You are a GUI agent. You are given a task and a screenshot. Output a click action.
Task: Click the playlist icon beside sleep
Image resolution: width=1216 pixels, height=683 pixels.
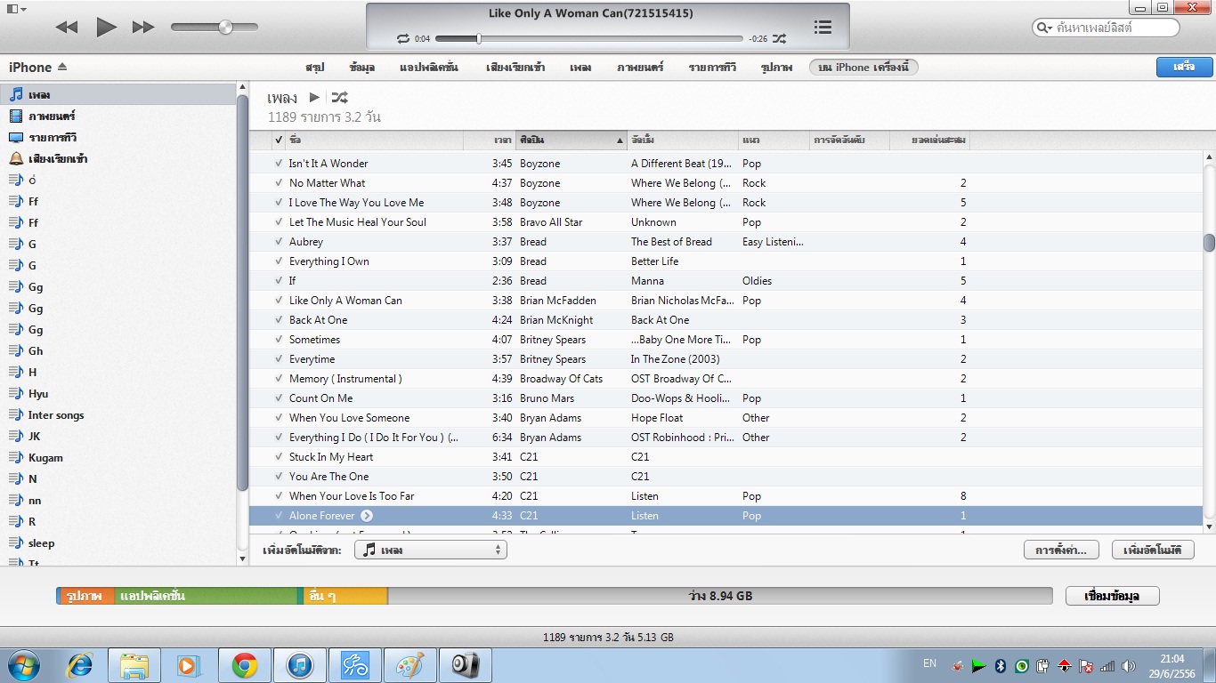tap(16, 543)
